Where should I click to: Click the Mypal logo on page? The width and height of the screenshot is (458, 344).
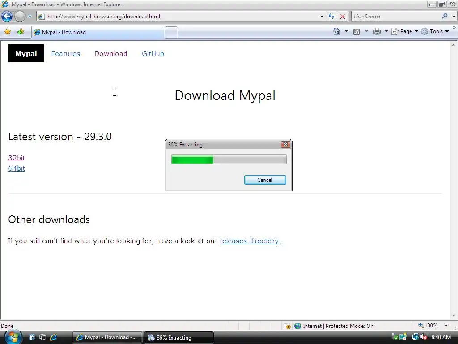point(25,53)
